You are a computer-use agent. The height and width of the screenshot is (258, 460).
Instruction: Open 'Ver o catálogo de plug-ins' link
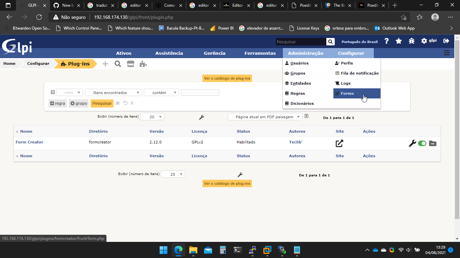227,78
